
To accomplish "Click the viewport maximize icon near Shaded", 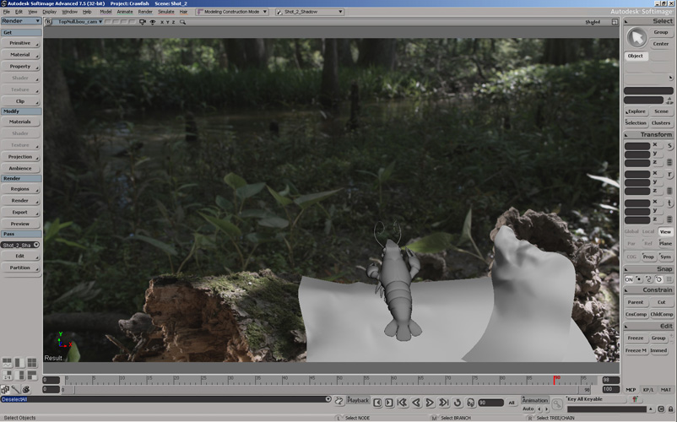I will tap(615, 22).
